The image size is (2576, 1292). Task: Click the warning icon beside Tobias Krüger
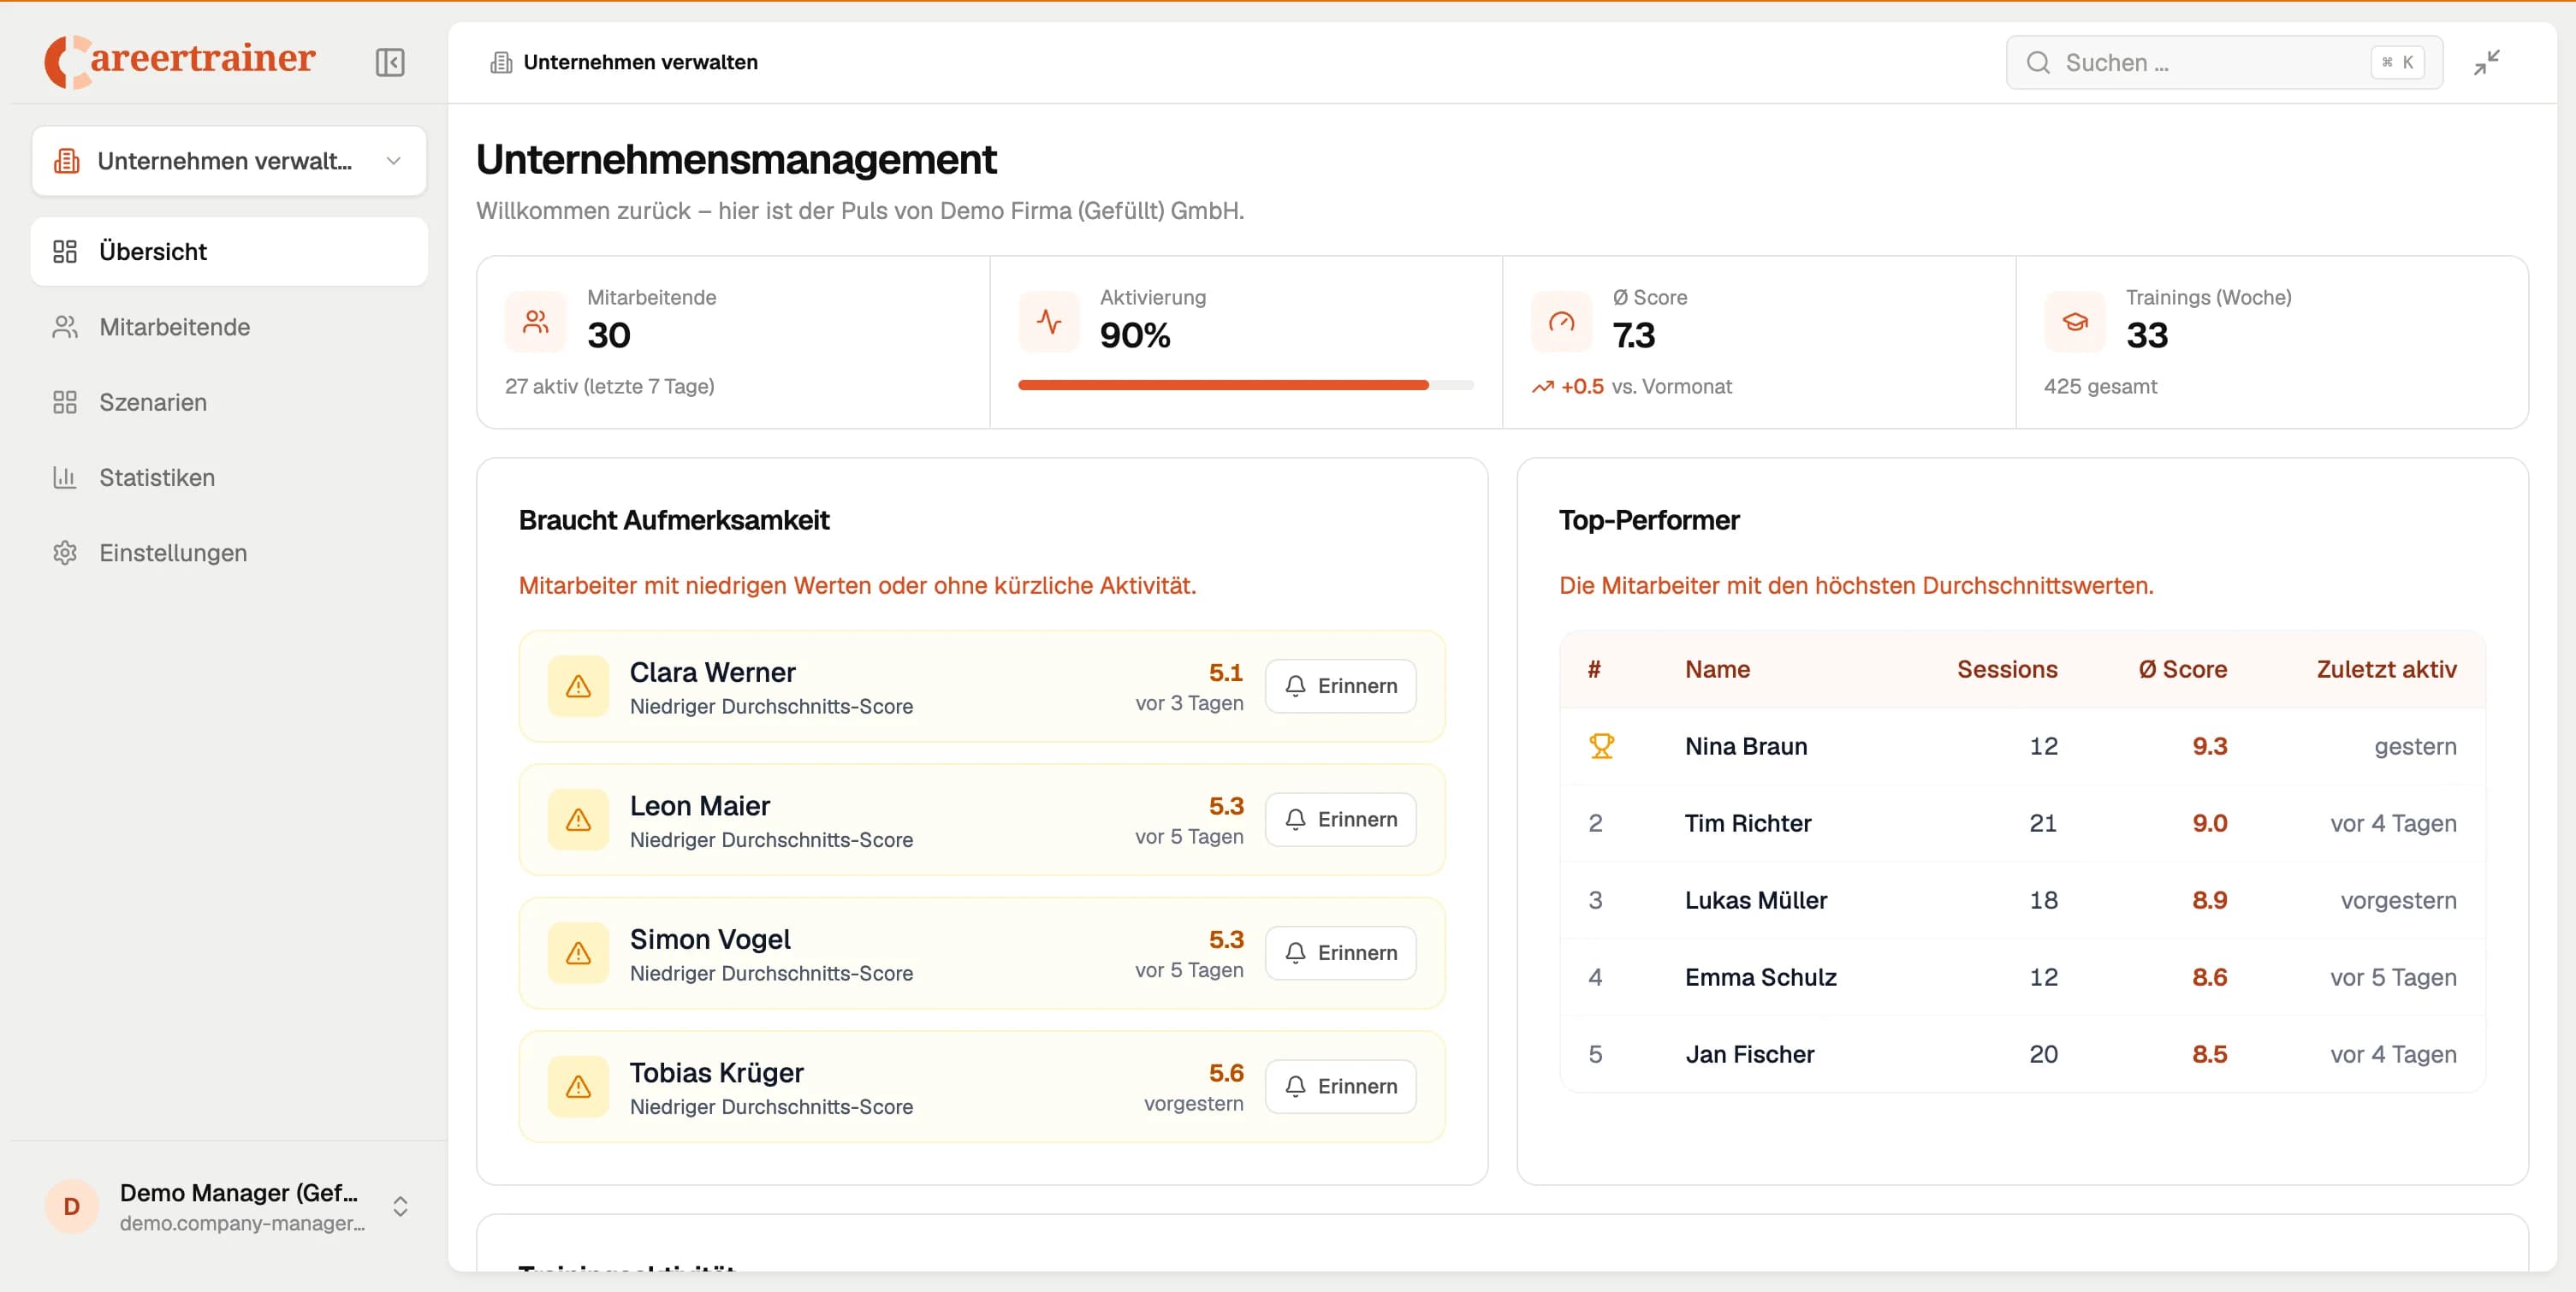(x=578, y=1087)
